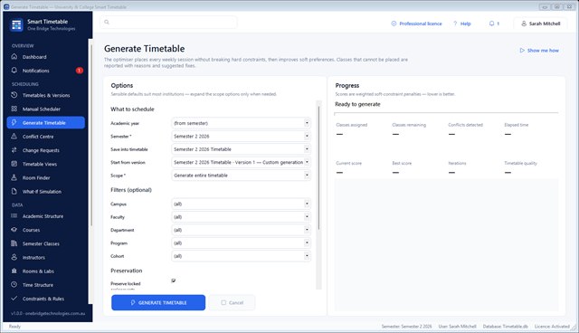Screen dimensions: 579x333
Task: Open Room Finder page
Action: (46, 177)
